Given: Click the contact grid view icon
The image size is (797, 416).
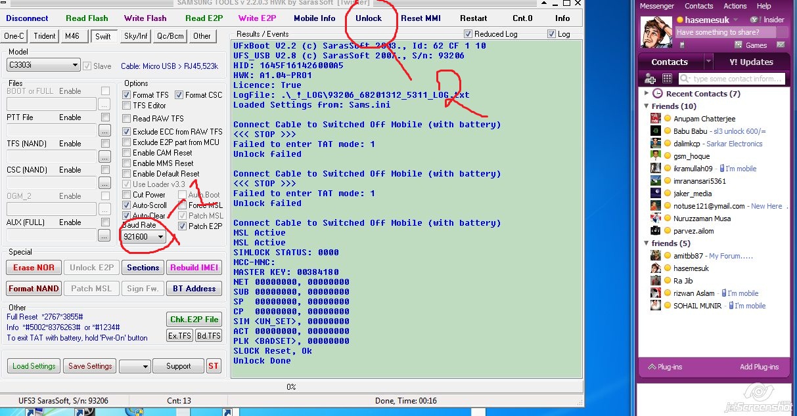Looking at the screenshot, I should (667, 79).
